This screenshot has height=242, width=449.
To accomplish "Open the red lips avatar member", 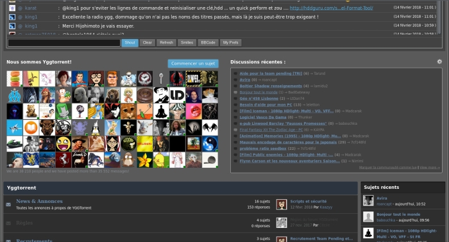I will (x=194, y=111).
